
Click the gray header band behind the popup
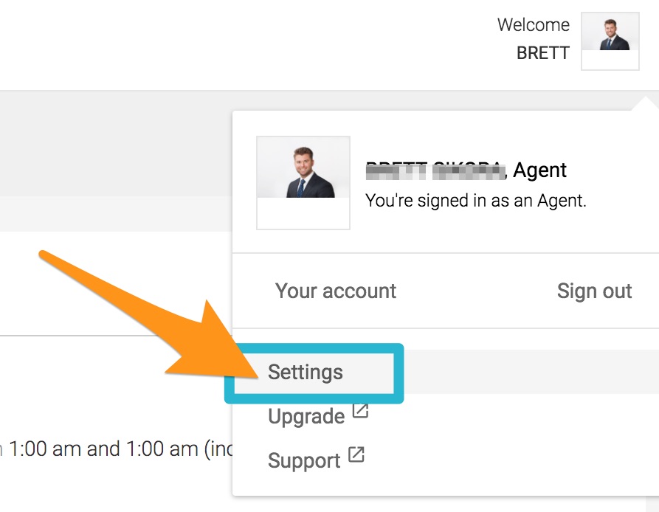[x=116, y=143]
